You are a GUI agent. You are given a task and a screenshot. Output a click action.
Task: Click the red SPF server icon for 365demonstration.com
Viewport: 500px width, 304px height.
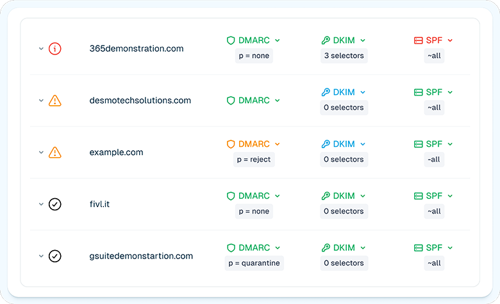(x=419, y=40)
